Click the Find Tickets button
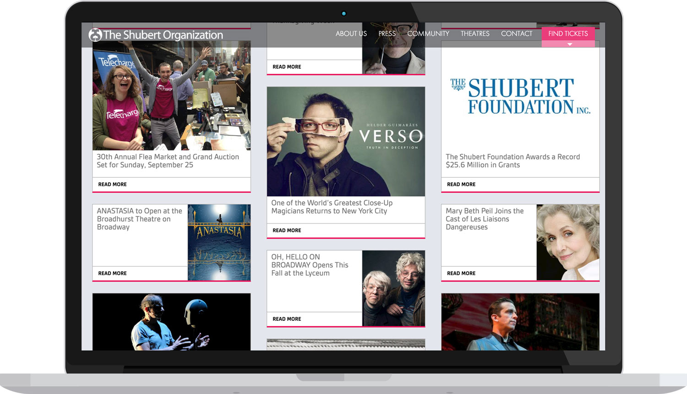The height and width of the screenshot is (394, 687). point(567,33)
